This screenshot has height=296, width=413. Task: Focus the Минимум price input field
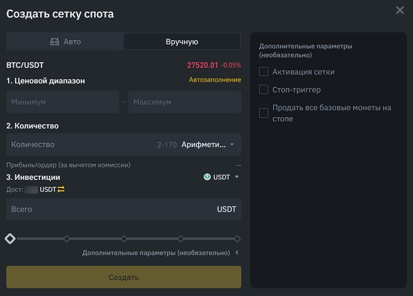click(x=63, y=102)
